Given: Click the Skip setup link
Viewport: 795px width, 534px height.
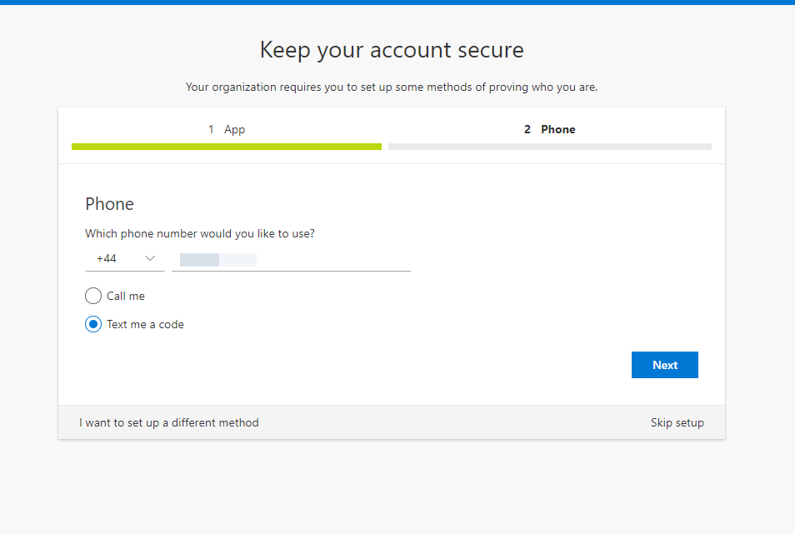Looking at the screenshot, I should (677, 422).
